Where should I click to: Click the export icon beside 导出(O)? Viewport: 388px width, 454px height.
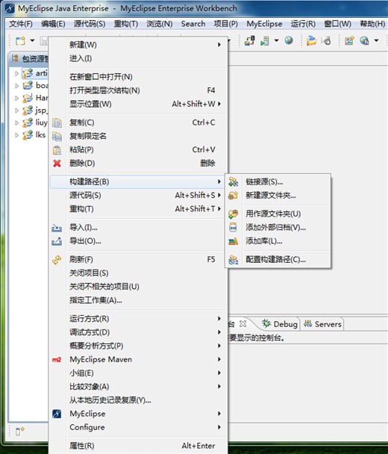point(57,241)
